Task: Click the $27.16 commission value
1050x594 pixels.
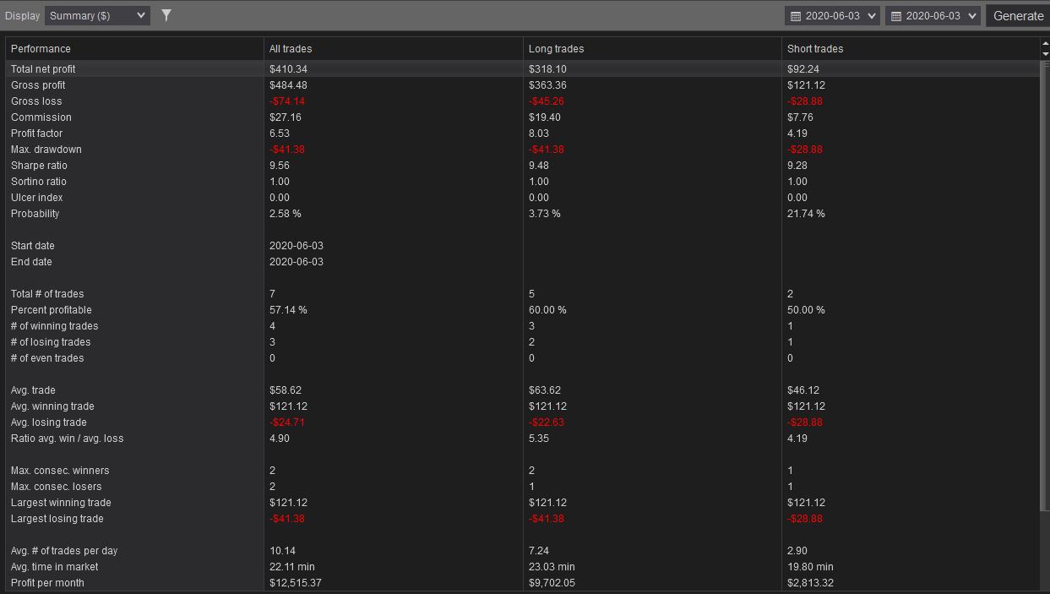Action: [286, 117]
